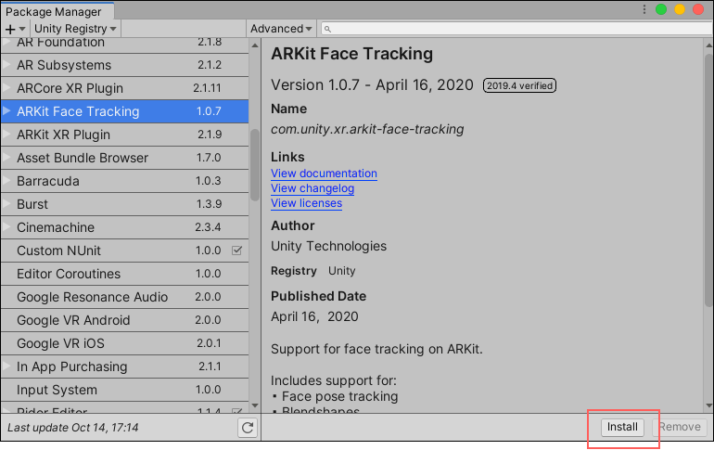Click the greyed Remove button
Screen dimensions: 714x450
(x=680, y=427)
